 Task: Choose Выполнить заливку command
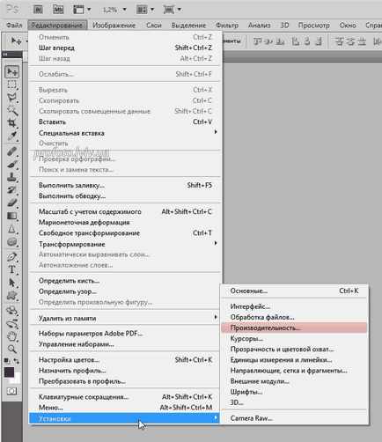[125, 185]
